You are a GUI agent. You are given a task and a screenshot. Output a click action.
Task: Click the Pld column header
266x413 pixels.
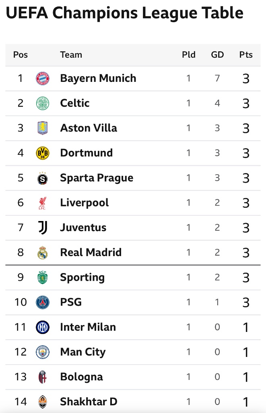pos(188,55)
